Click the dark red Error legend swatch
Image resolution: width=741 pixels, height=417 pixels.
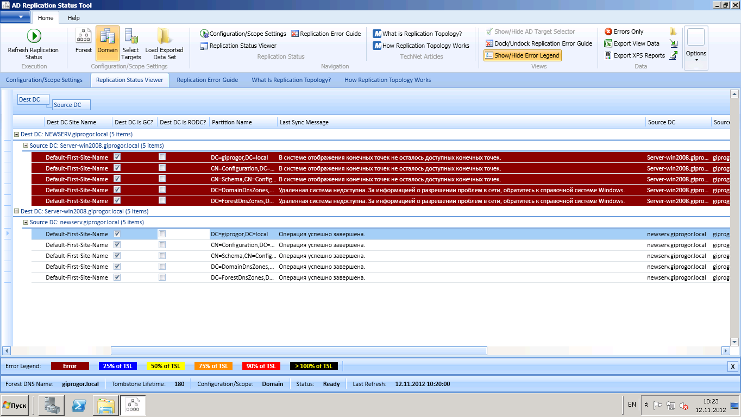pyautogui.click(x=70, y=366)
